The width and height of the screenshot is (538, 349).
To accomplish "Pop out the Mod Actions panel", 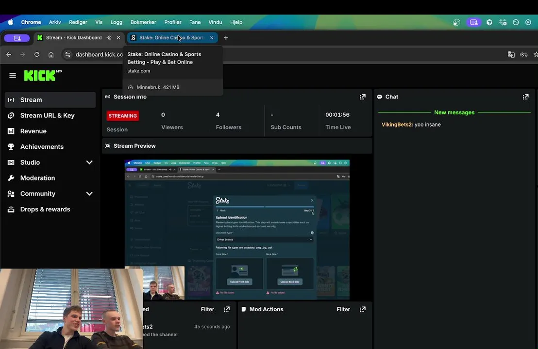I will [363, 309].
